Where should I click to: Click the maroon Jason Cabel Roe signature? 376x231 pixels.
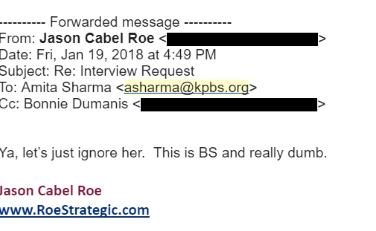coord(50,191)
